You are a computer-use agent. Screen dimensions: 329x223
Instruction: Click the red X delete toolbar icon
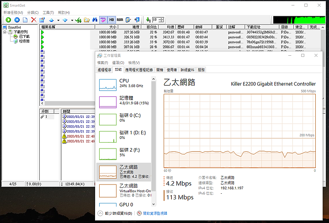[33, 20]
